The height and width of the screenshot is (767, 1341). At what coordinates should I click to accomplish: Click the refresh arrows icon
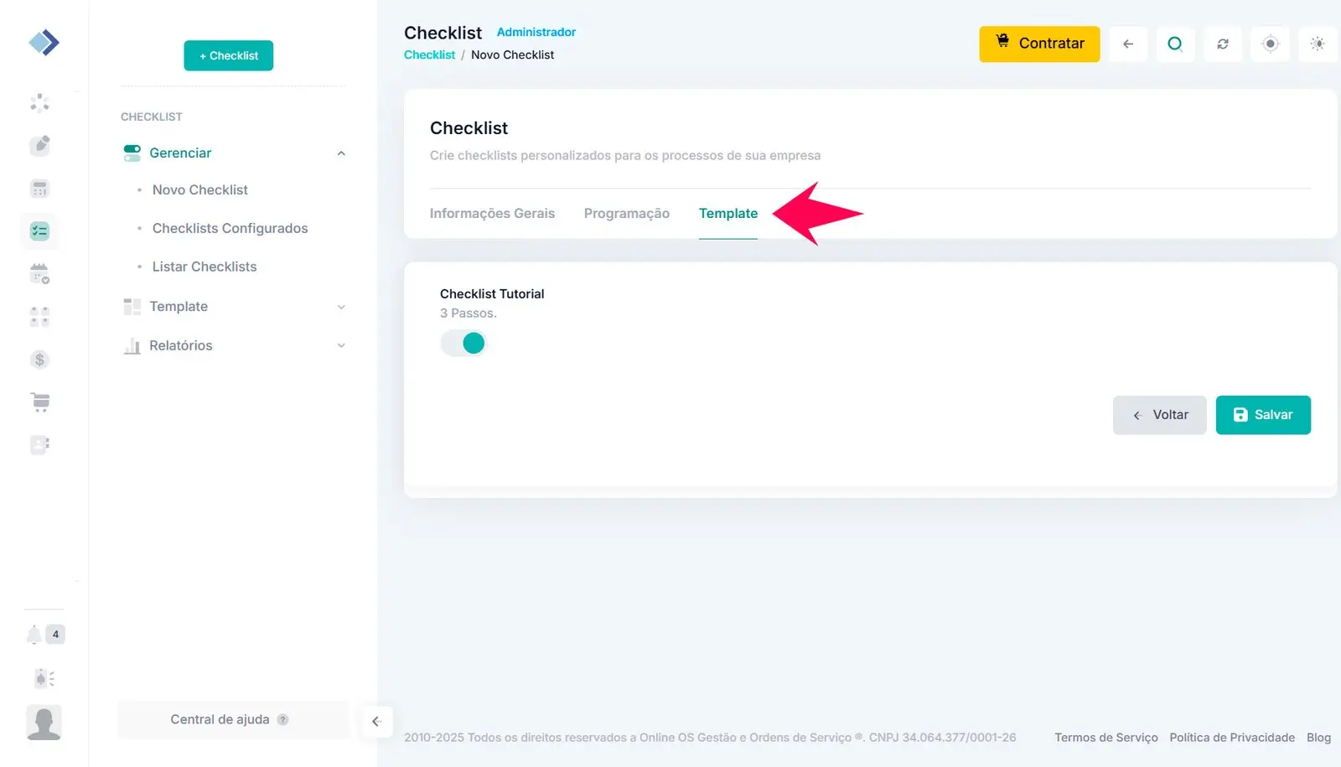(x=1223, y=44)
